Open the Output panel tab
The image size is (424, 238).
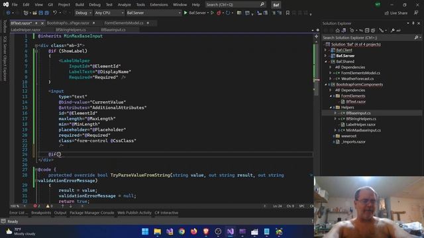click(x=60, y=213)
